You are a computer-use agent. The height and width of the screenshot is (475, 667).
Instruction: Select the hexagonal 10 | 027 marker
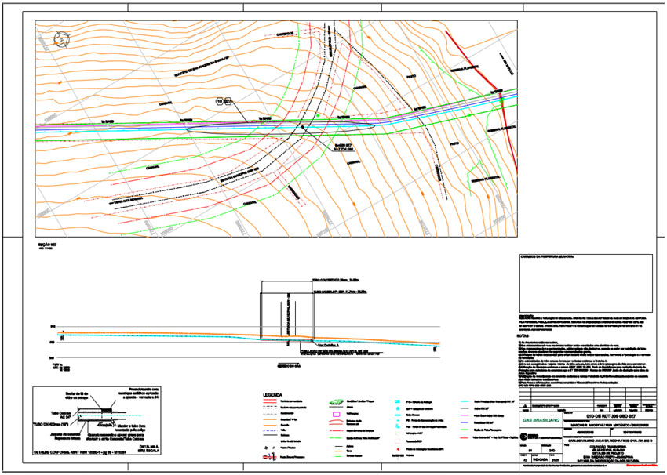tap(224, 102)
